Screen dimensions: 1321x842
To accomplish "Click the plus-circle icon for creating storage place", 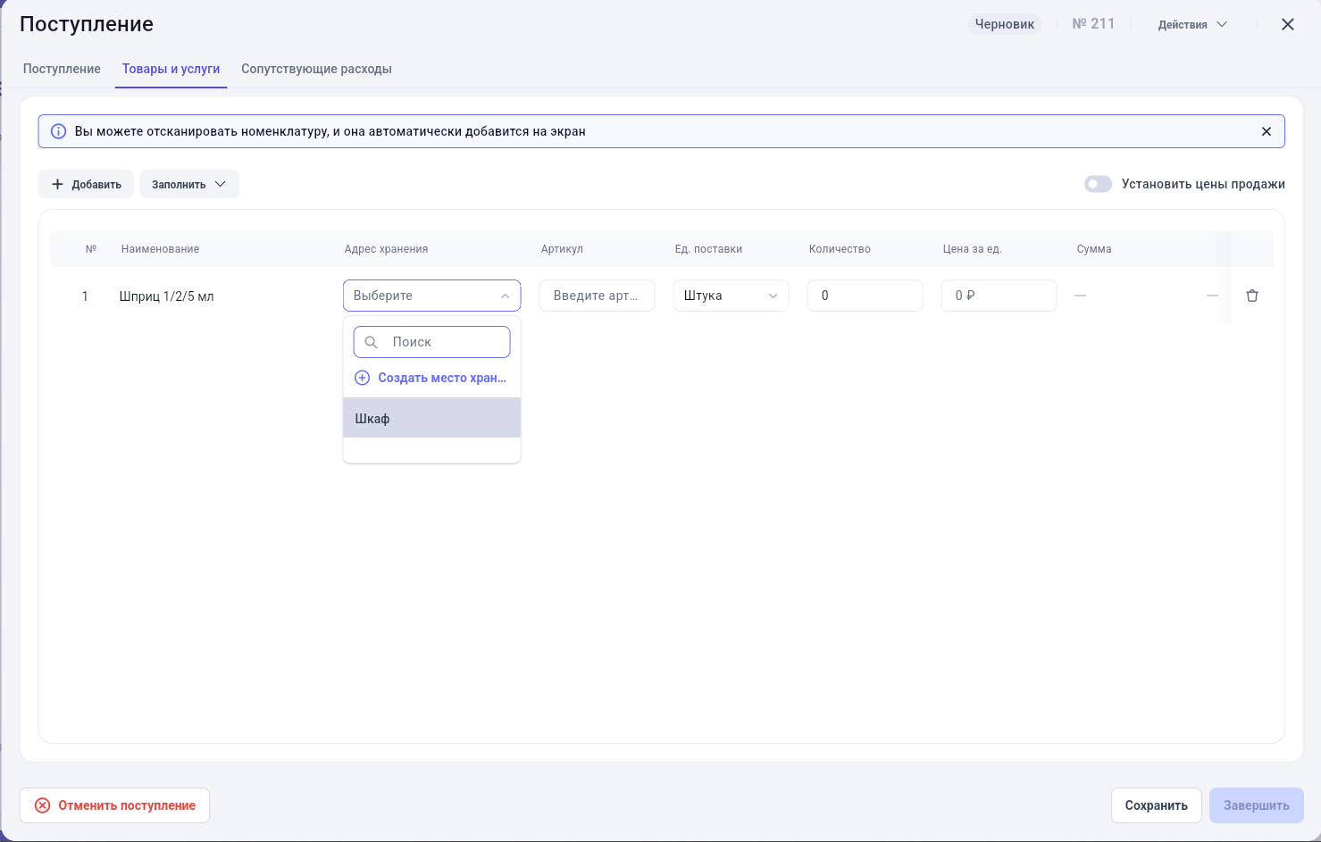I will [362, 378].
